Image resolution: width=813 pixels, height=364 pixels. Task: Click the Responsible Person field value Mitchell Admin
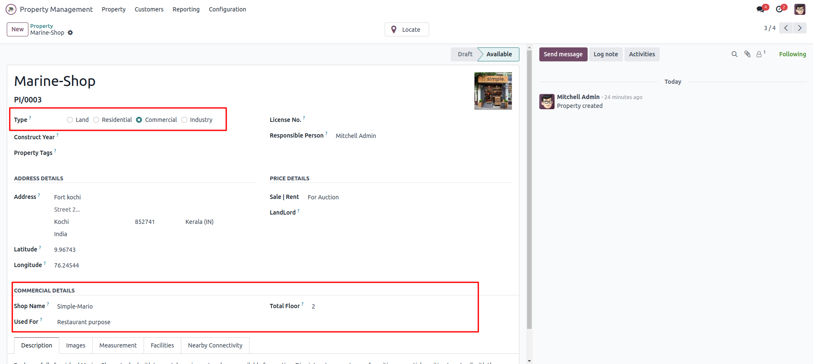tap(356, 136)
